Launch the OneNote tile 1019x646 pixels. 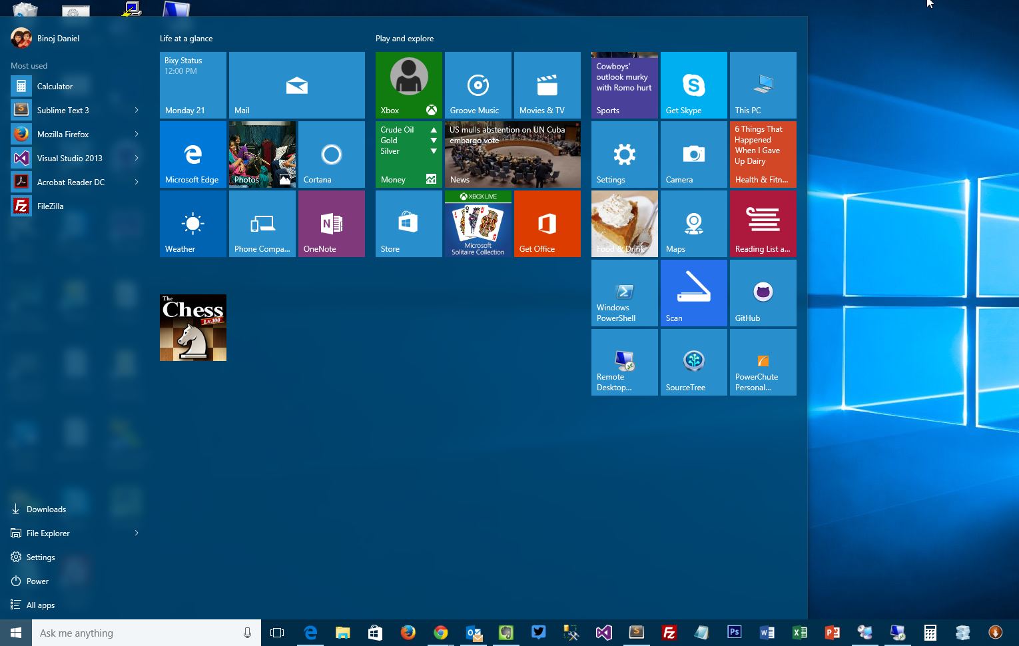[x=332, y=224]
